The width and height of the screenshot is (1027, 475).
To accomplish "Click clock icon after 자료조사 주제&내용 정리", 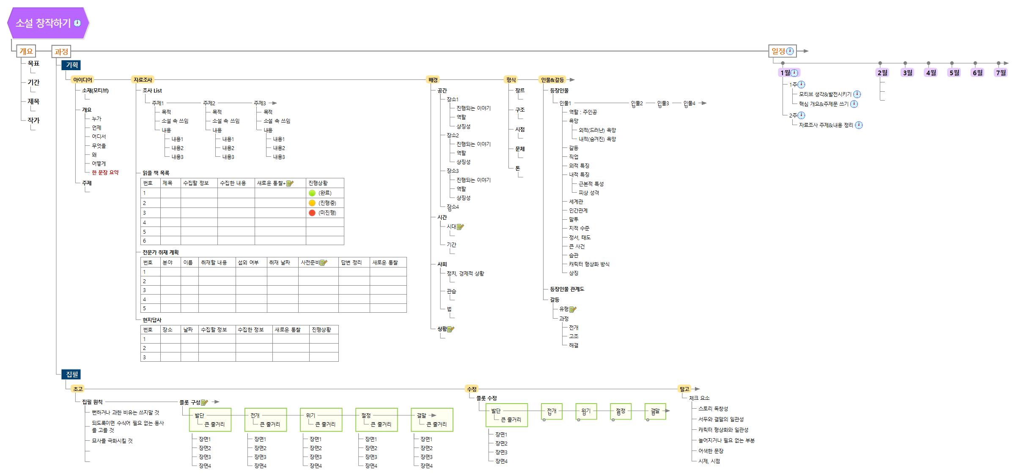I will pyautogui.click(x=859, y=125).
